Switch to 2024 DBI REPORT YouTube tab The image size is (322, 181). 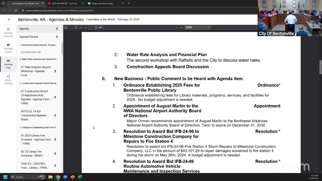[x=65, y=4]
